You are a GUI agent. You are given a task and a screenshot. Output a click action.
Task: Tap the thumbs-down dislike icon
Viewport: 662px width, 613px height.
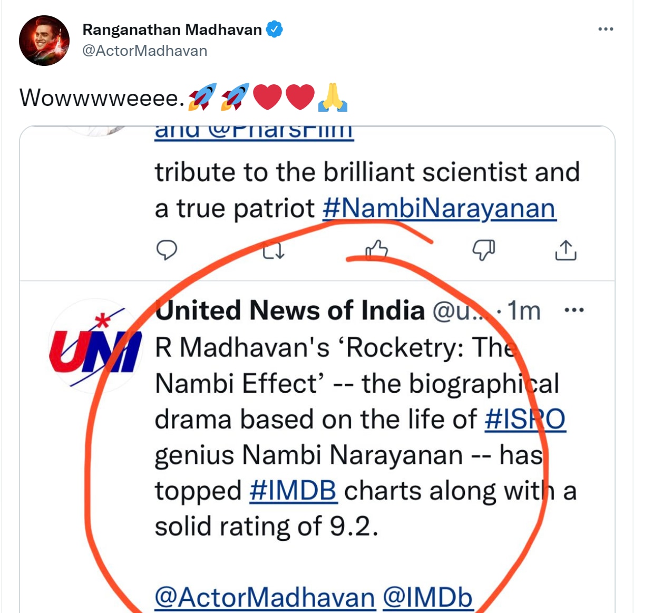(483, 250)
